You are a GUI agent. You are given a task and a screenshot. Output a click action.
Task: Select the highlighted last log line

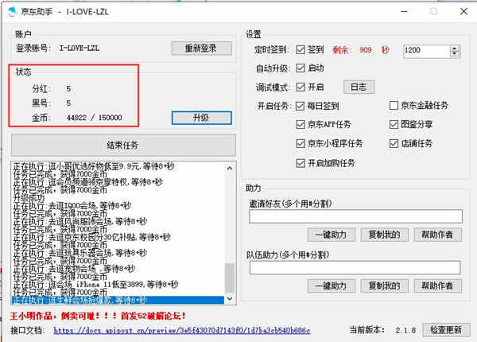(x=118, y=301)
